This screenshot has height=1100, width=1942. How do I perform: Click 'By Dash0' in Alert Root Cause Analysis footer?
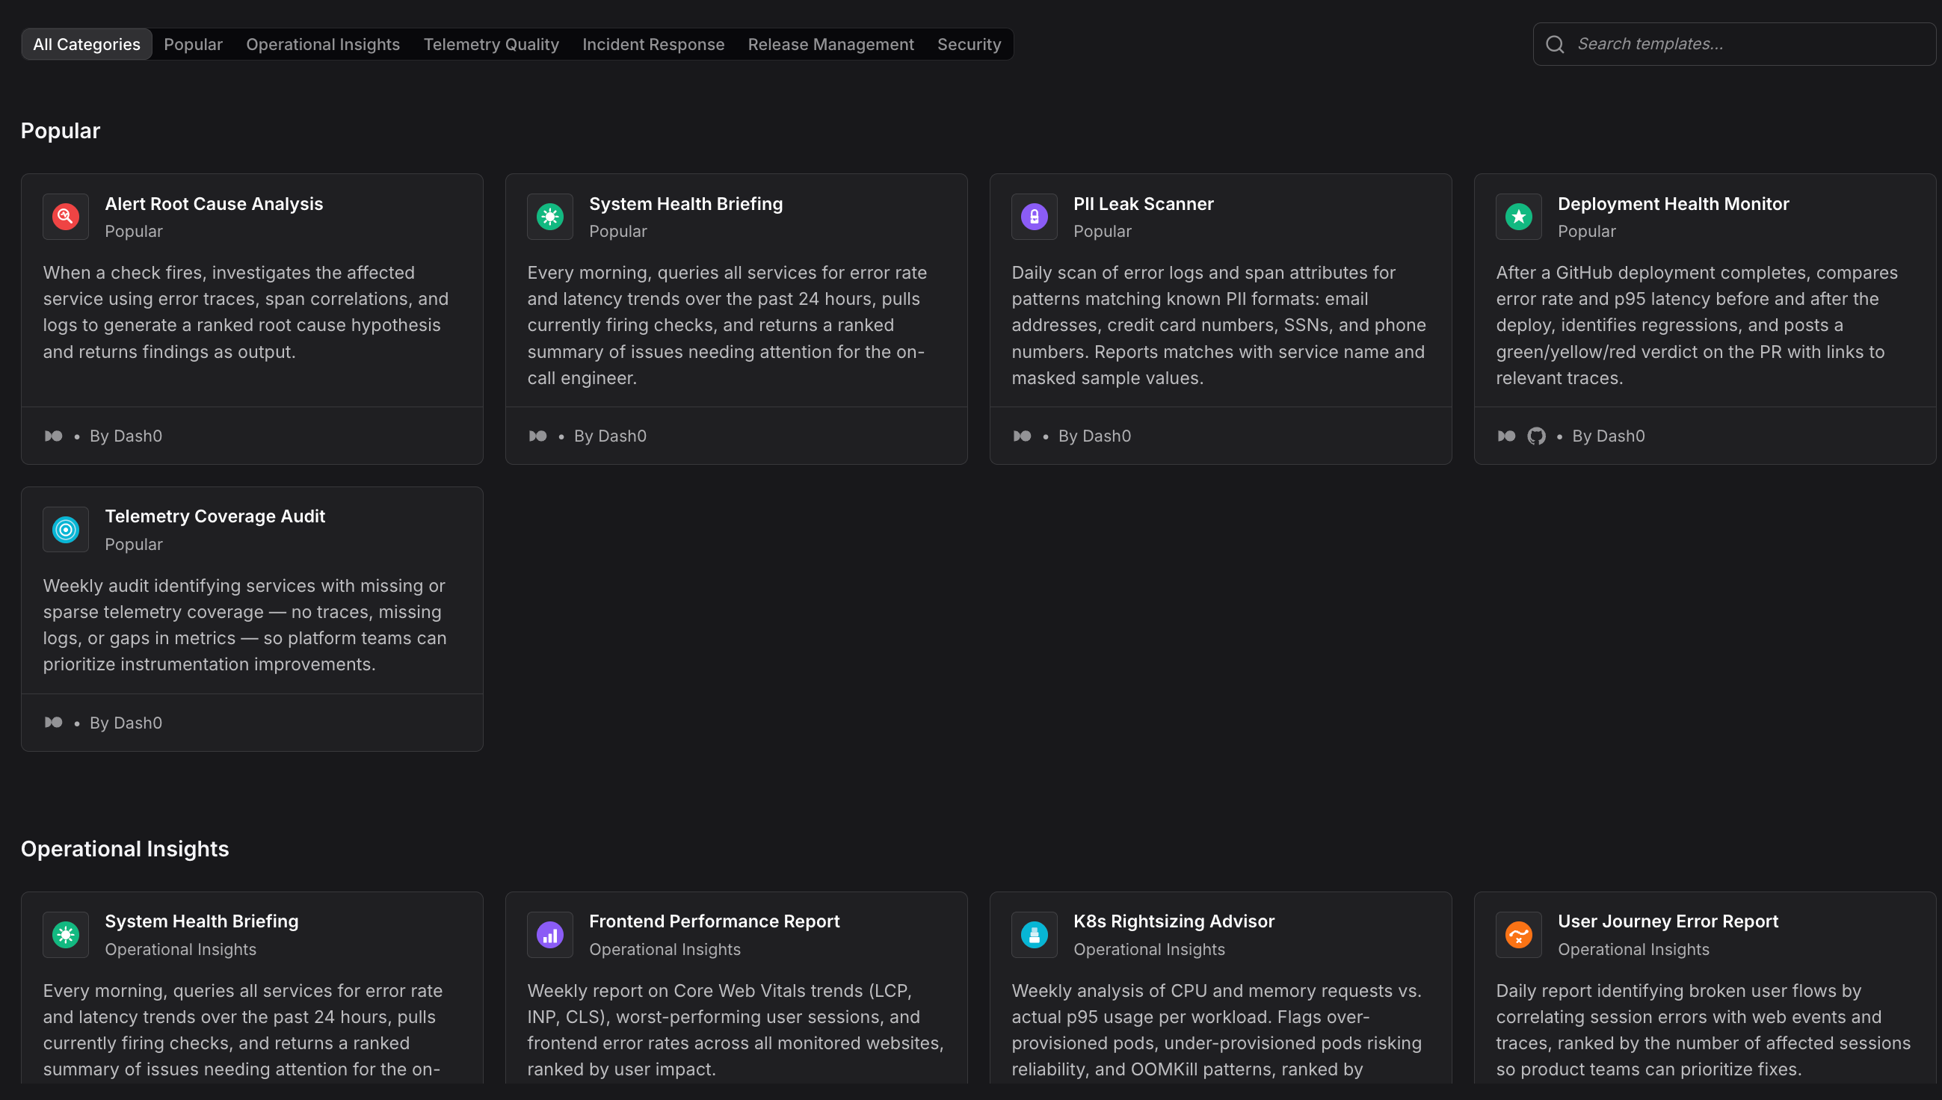pos(126,436)
